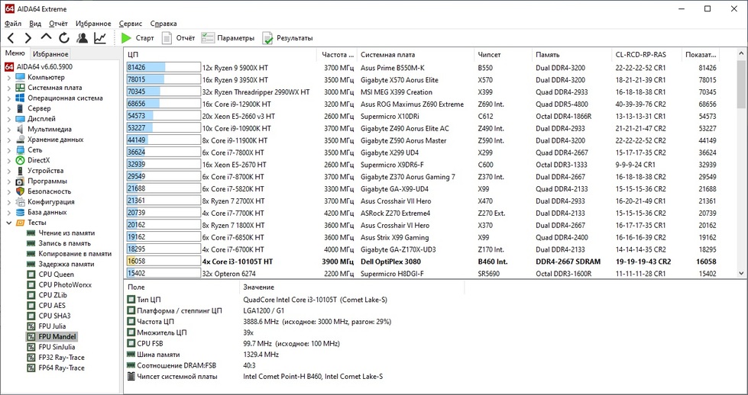Image resolution: width=748 pixels, height=395 pixels.
Task: Open Результаты from the toolbar
Action: click(287, 38)
